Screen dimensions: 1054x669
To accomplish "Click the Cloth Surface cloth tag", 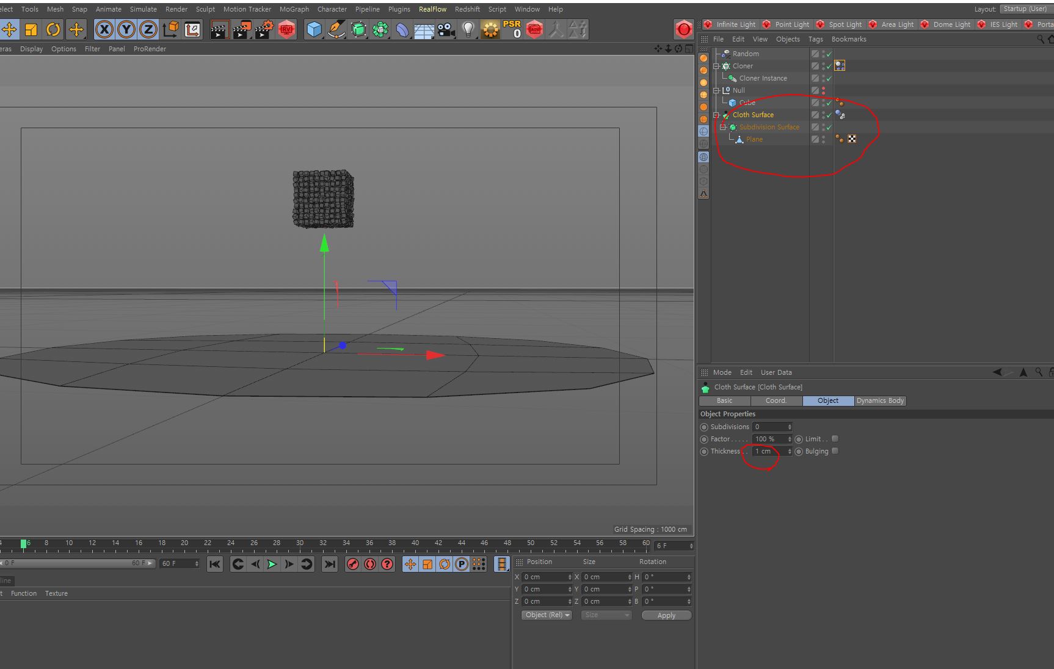I will click(840, 115).
